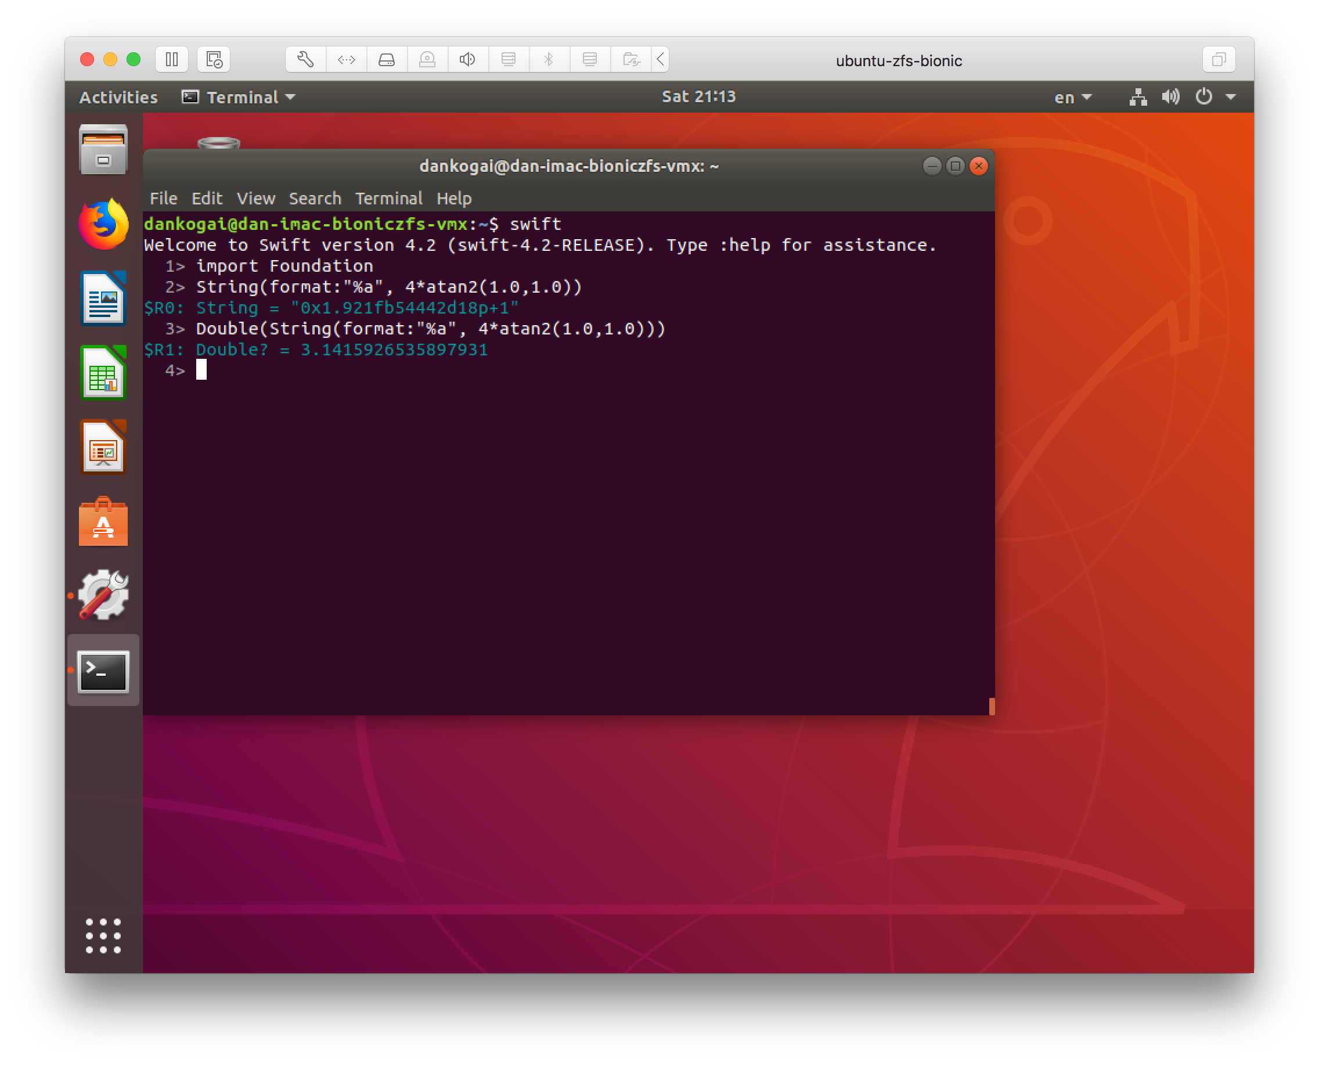Open the Edit menu in Terminal
Image resolution: width=1319 pixels, height=1066 pixels.
206,199
